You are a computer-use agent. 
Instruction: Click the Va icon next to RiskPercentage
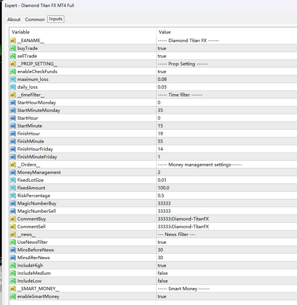12,195
